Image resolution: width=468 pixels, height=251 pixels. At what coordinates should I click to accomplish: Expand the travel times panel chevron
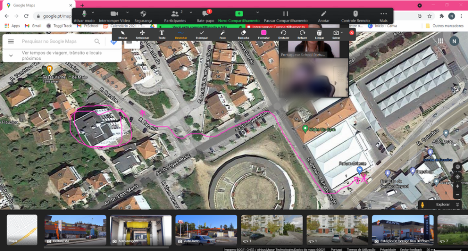point(11,55)
